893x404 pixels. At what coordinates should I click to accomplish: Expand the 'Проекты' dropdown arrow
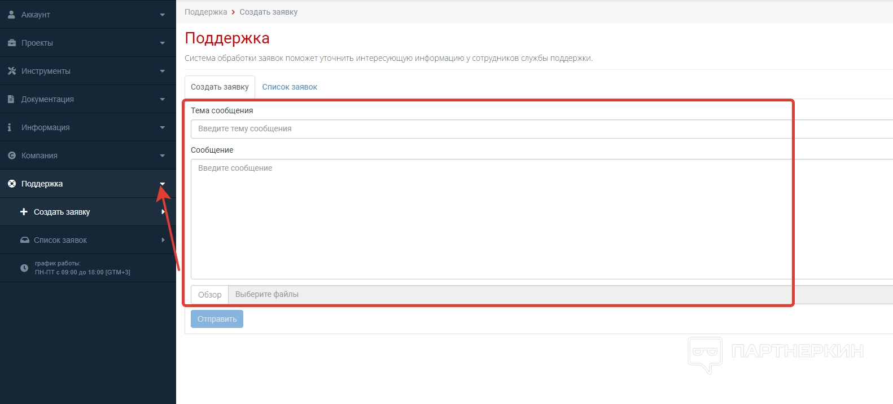163,43
